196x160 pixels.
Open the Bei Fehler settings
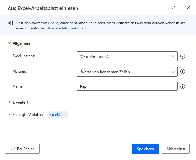[x=22, y=149]
